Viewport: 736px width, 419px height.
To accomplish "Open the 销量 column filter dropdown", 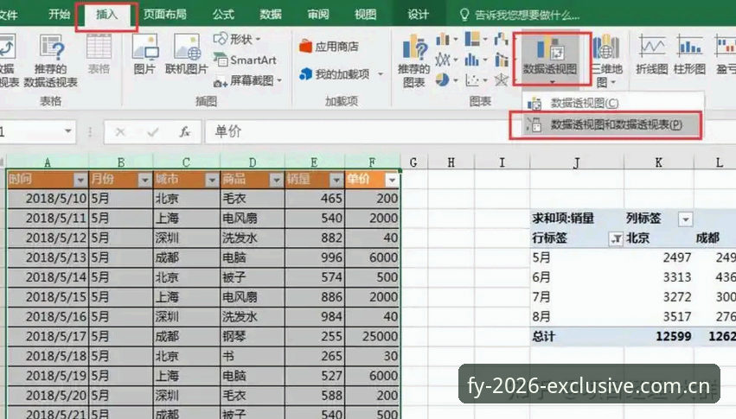I will click(336, 180).
